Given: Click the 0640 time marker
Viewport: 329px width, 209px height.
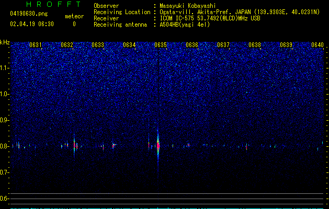Looking at the screenshot, I should (317, 45).
